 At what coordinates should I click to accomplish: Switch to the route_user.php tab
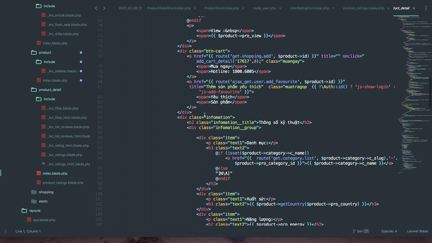[264, 8]
